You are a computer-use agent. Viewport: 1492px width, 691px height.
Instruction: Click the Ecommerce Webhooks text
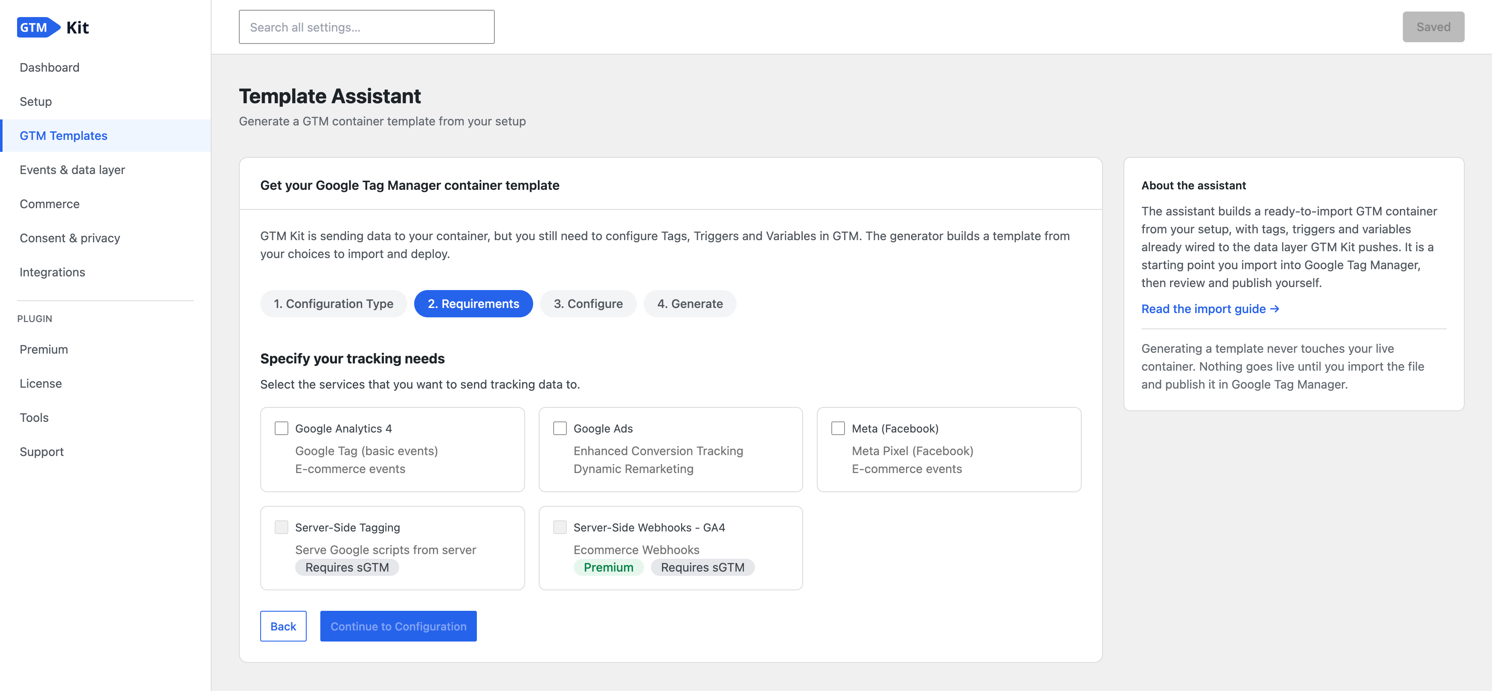tap(636, 550)
